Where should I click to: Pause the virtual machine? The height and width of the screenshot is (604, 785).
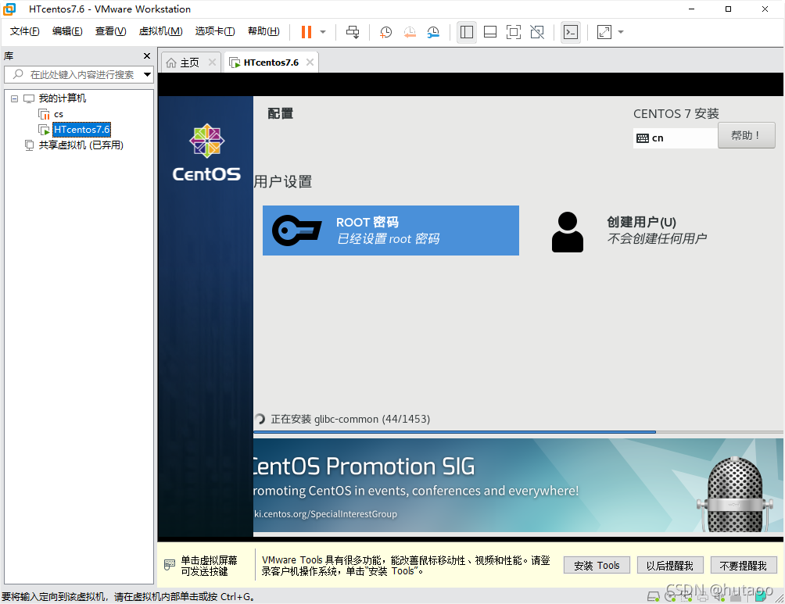(x=306, y=32)
